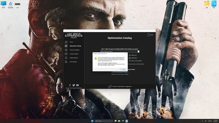Click the Contact Support envelope icon
This screenshot has height=123, width=219.
tap(66, 54)
